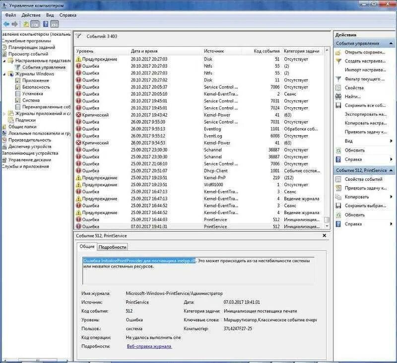Click the Copy icon in Actions pane

point(338,197)
